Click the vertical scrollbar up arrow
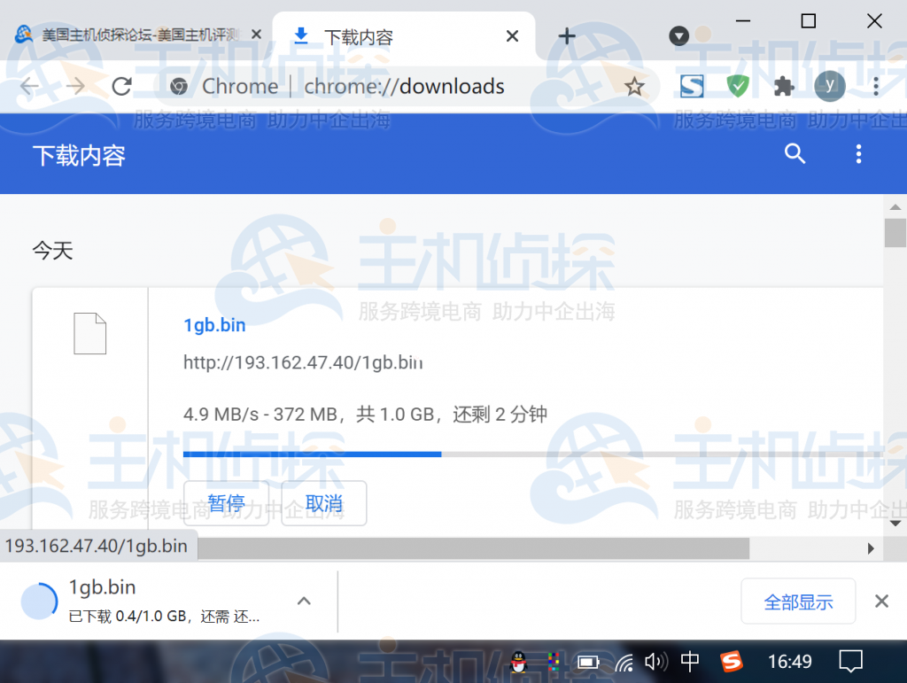The height and width of the screenshot is (683, 907). 895,207
